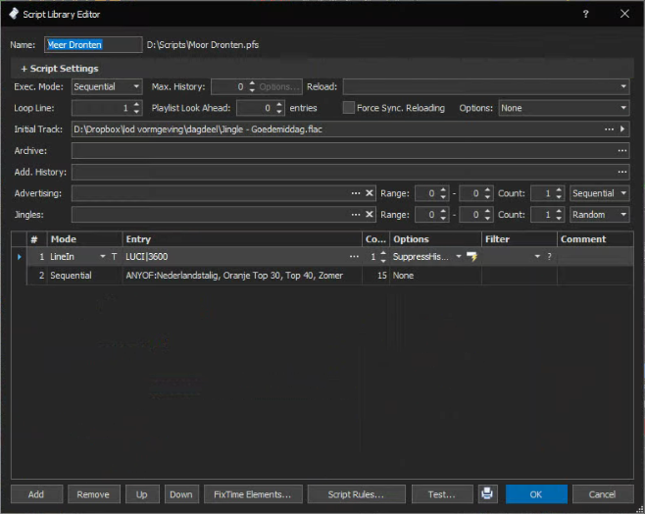Click the Mode column header

[84, 239]
